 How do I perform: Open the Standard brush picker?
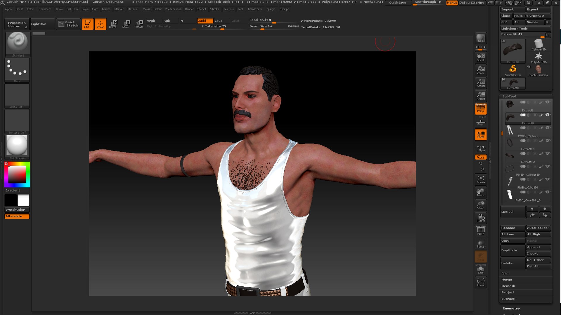click(18, 44)
